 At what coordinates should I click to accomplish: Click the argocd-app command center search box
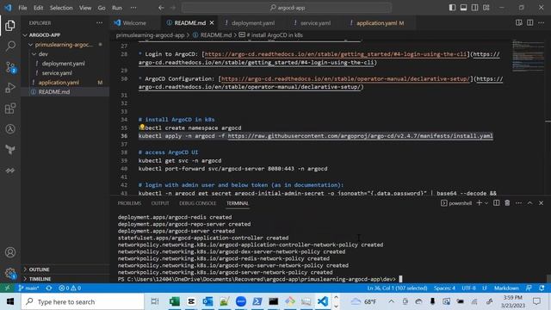pos(287,8)
